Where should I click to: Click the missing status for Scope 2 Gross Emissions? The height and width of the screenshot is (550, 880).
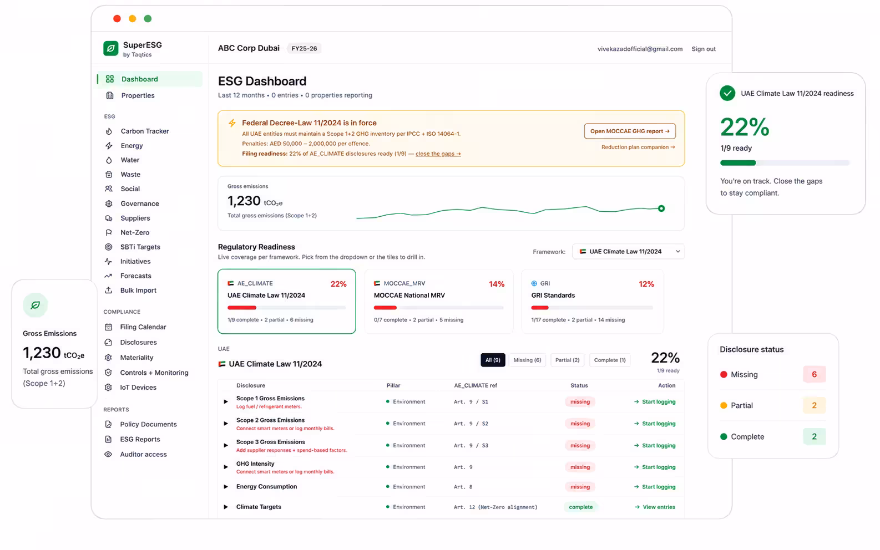coord(580,424)
